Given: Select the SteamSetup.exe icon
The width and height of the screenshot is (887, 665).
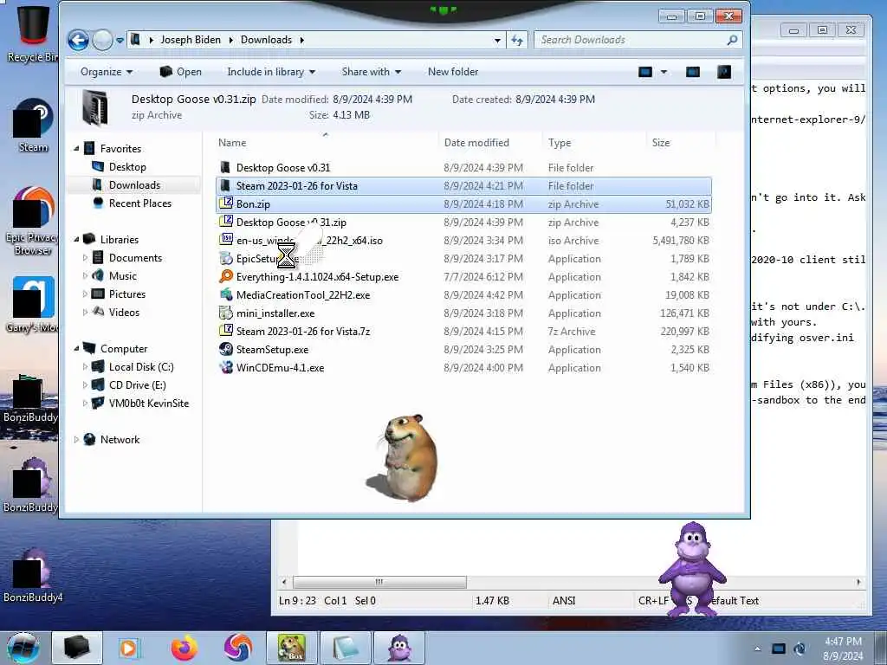Looking at the screenshot, I should pos(226,349).
